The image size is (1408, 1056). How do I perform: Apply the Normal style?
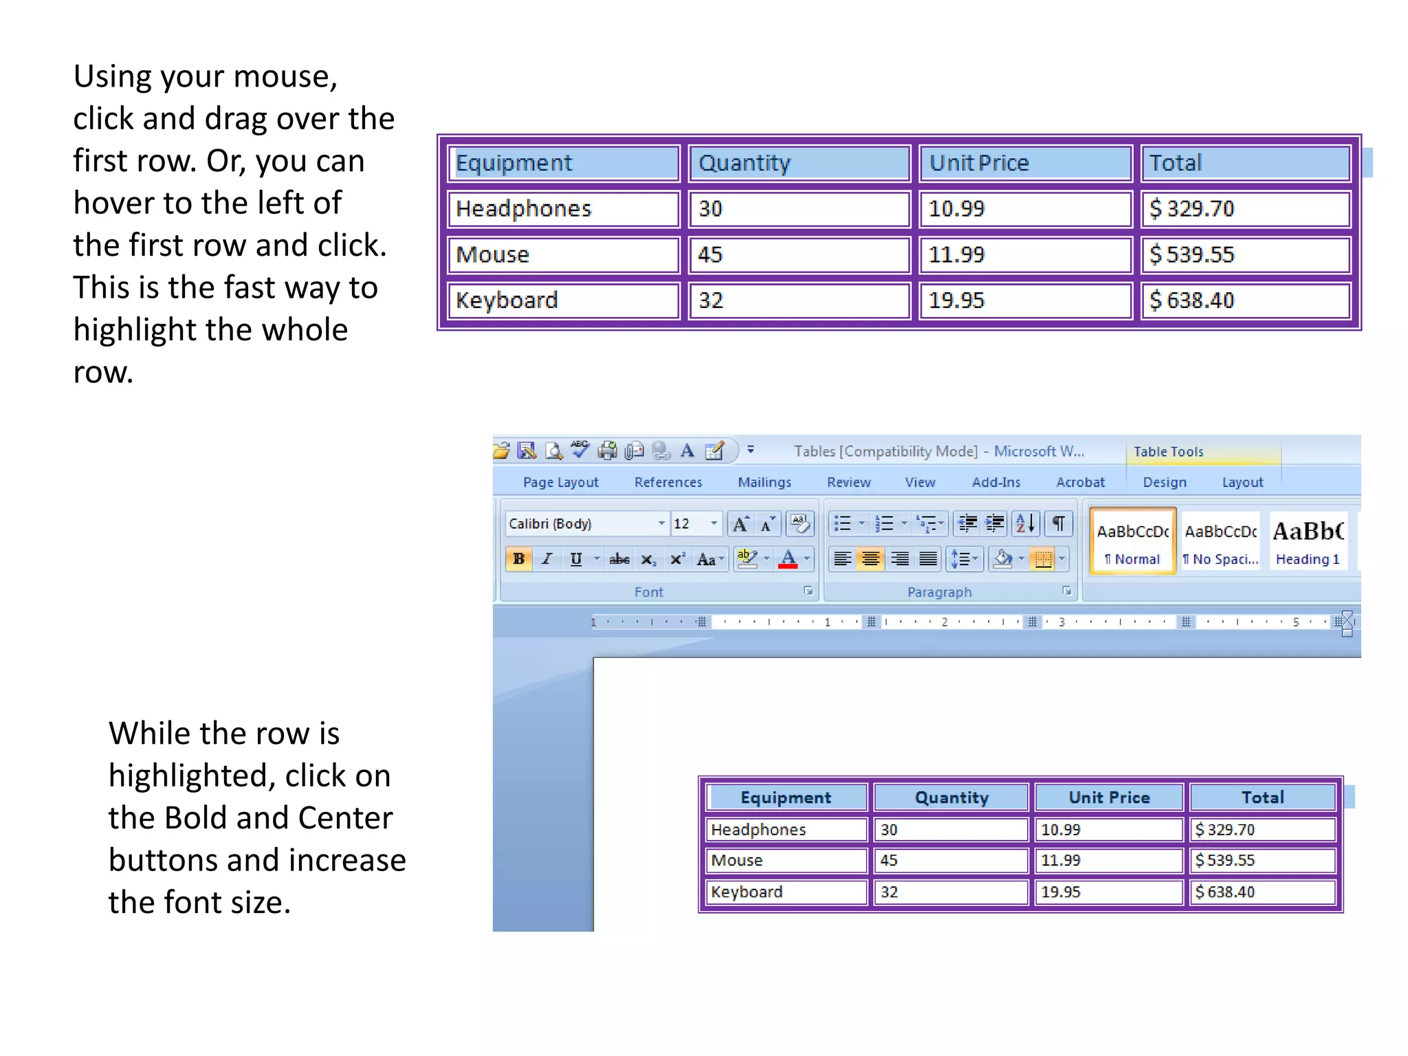(x=1132, y=542)
